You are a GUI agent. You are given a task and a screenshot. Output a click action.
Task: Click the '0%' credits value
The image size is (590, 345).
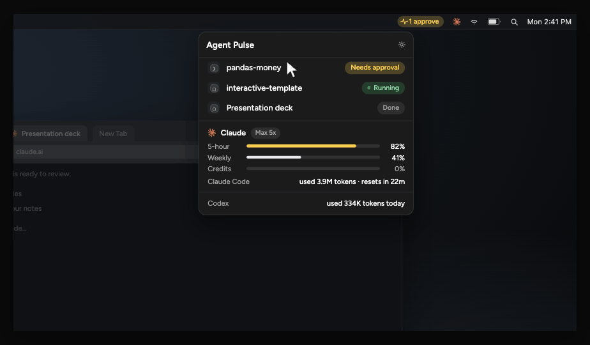click(x=400, y=169)
